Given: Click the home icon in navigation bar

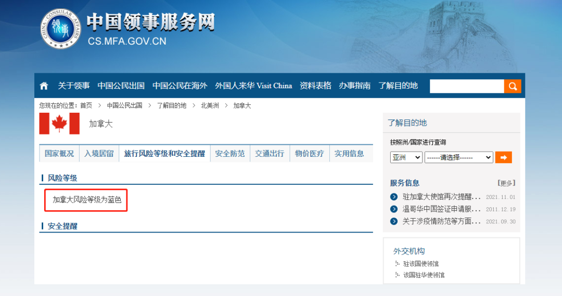Looking at the screenshot, I should click(x=44, y=86).
